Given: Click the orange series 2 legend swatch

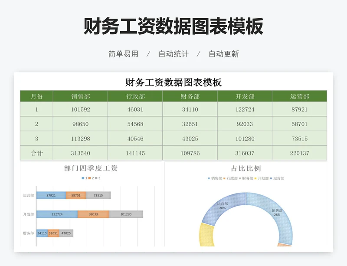Looking at the screenshot, I should point(89,178).
